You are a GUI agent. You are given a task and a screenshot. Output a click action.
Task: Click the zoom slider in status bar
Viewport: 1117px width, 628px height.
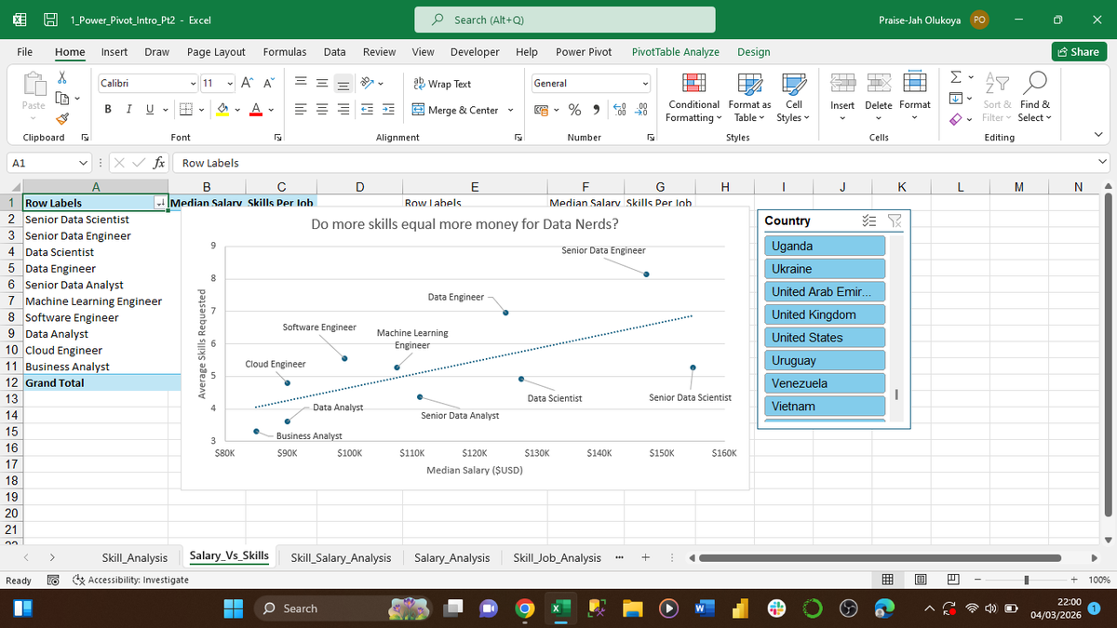1025,581
